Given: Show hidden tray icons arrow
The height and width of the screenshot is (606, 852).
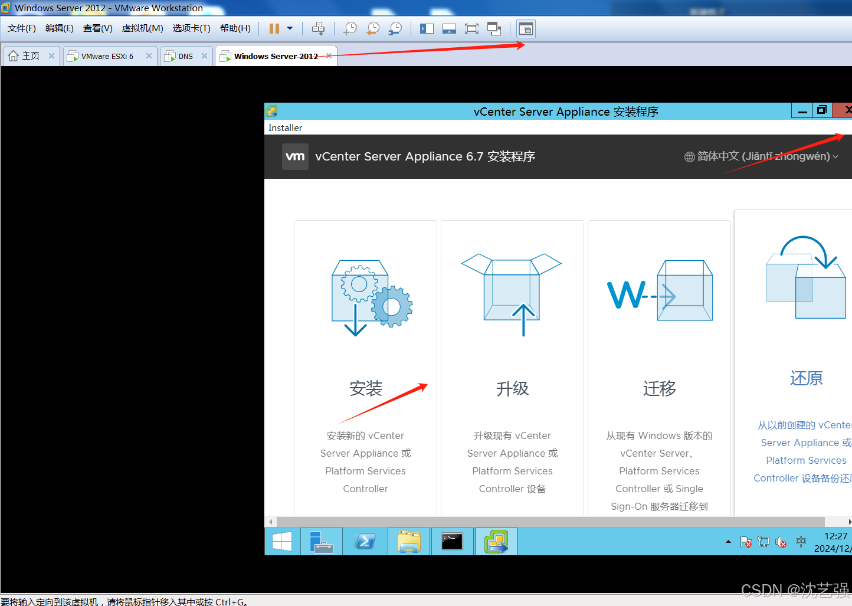Looking at the screenshot, I should pyautogui.click(x=728, y=542).
